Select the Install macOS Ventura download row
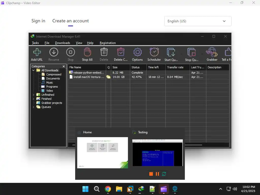This screenshot has height=195, width=260. point(148,77)
